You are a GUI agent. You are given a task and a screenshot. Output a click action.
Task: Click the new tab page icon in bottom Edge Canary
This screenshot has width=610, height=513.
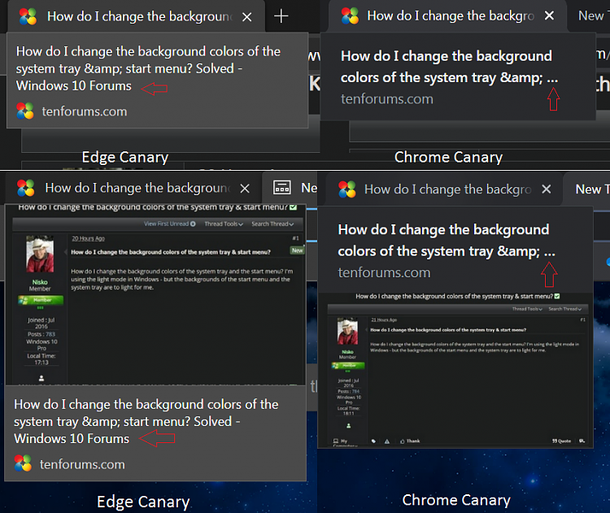pyautogui.click(x=282, y=188)
